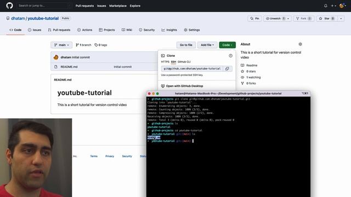Click the terminal close red button
The height and width of the screenshot is (197, 351).
click(x=149, y=94)
